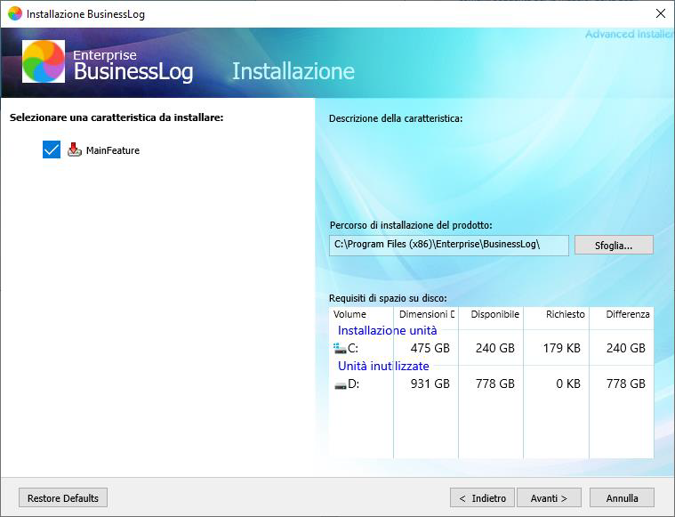Click the 179 KB required cell

[561, 348]
